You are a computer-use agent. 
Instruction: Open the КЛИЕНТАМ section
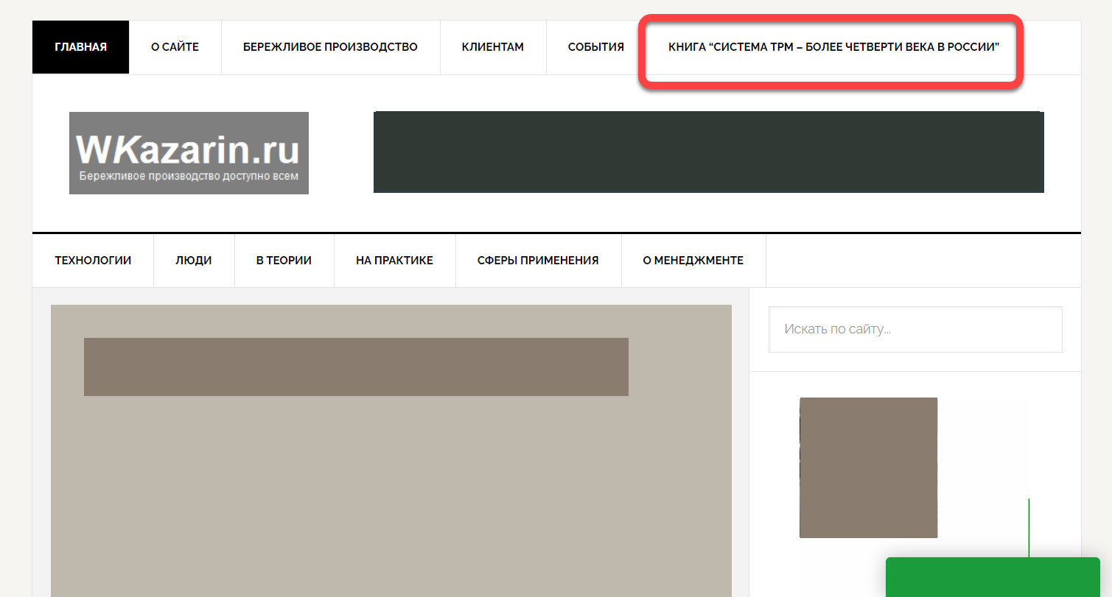(x=492, y=46)
